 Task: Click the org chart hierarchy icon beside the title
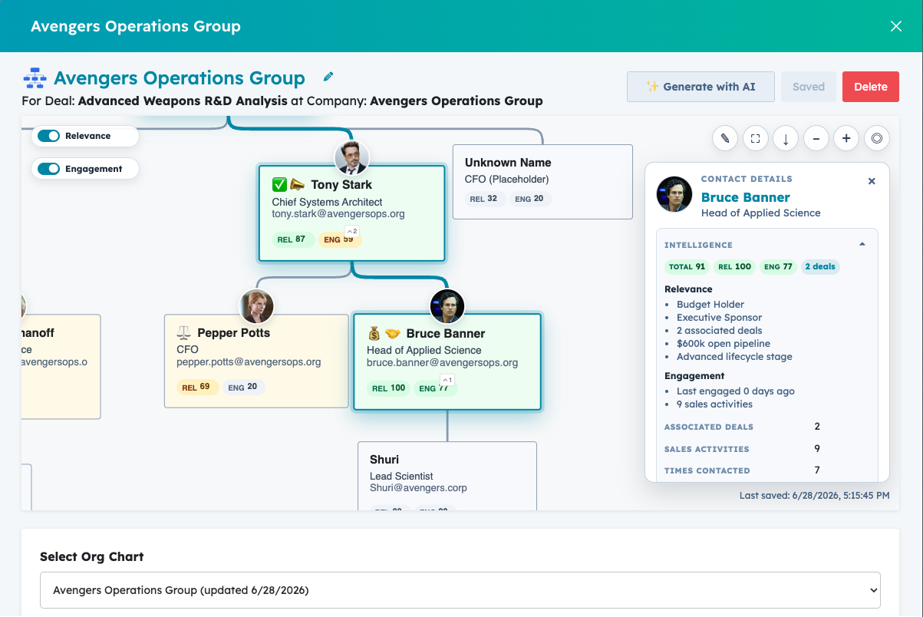point(35,78)
